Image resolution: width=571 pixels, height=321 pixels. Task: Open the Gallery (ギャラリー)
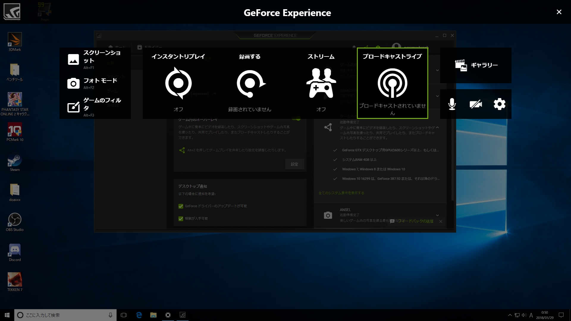(476, 65)
